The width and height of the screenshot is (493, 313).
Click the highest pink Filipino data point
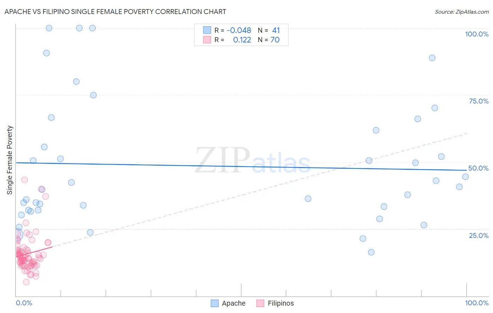point(25,180)
